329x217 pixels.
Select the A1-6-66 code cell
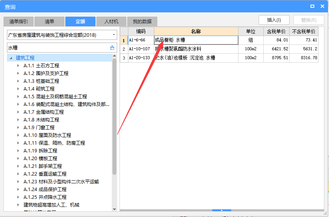click(x=141, y=40)
